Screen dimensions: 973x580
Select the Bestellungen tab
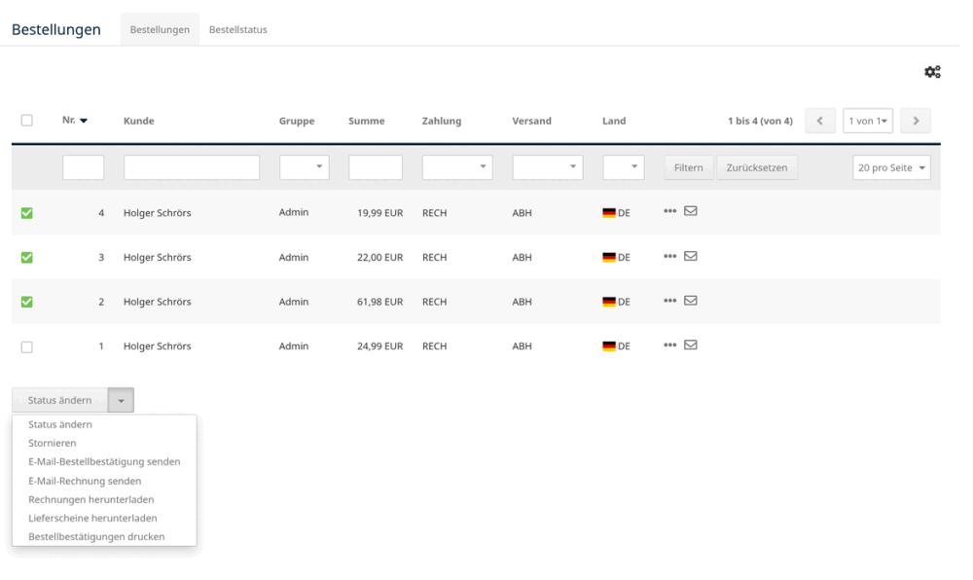pos(160,29)
